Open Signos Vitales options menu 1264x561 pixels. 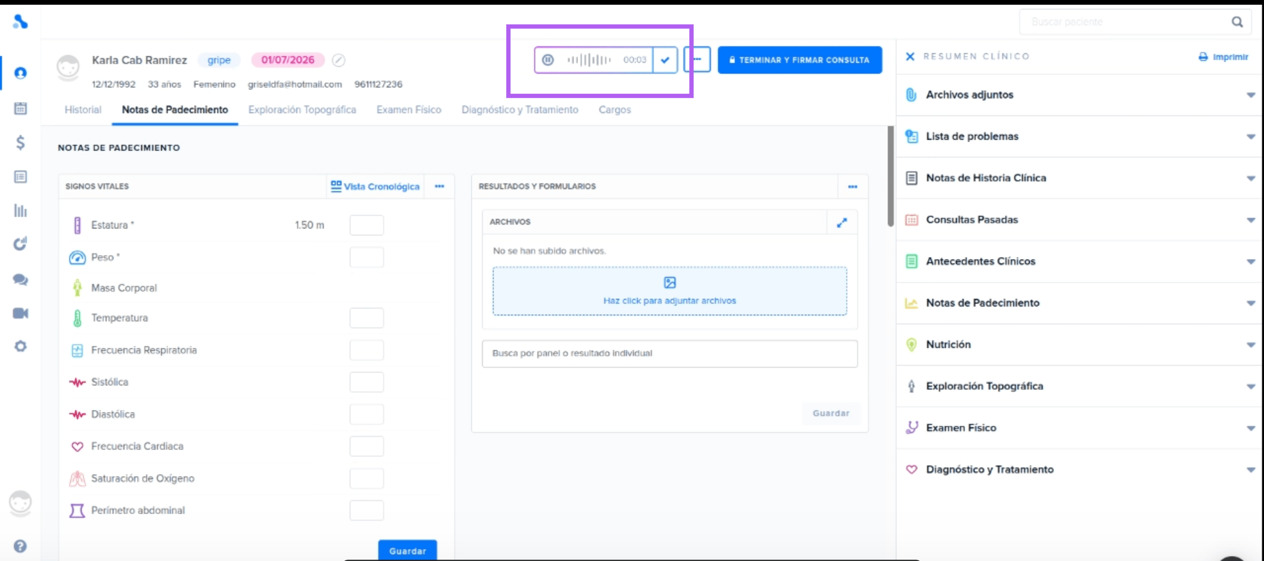pos(439,186)
